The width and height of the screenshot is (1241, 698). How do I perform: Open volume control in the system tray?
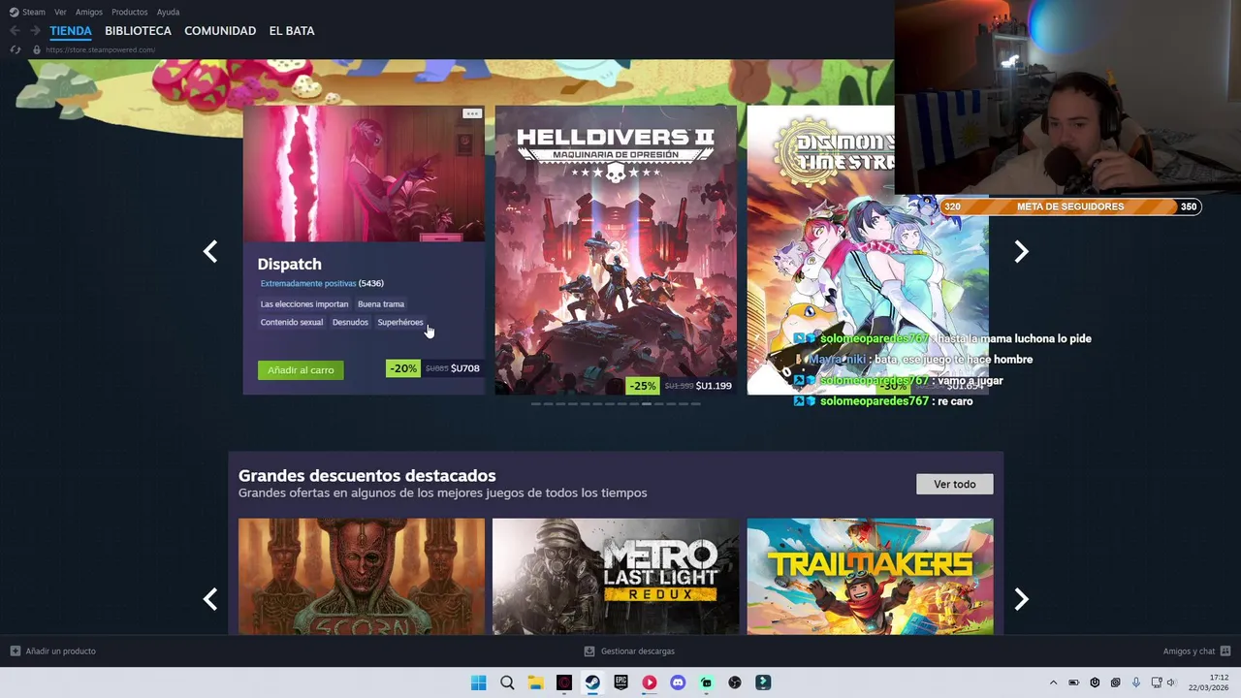[1171, 682]
